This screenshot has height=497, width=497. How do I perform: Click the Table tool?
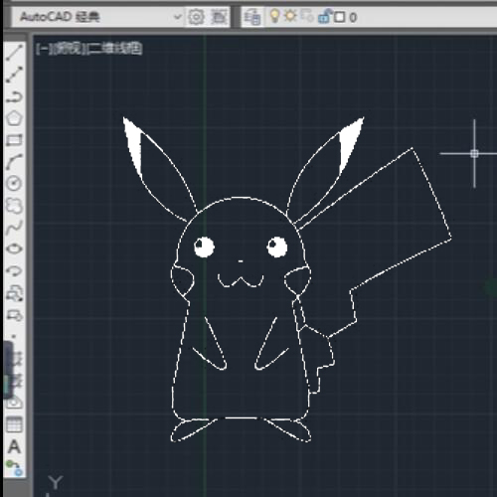tap(14, 424)
